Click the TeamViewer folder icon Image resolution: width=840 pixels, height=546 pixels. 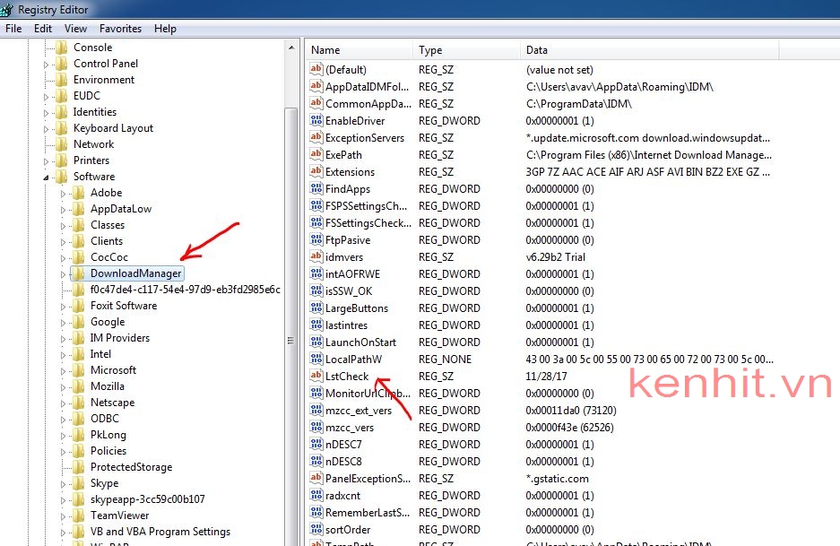[x=78, y=516]
